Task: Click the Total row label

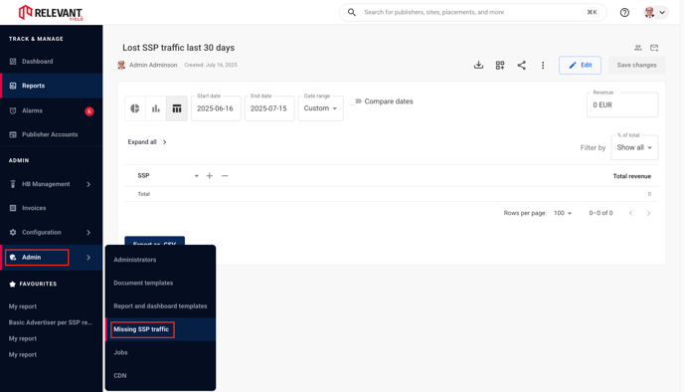Action: [143, 194]
